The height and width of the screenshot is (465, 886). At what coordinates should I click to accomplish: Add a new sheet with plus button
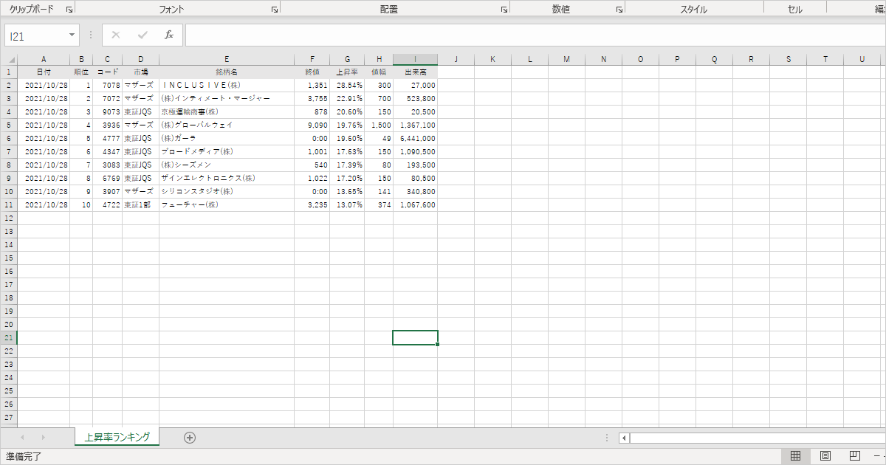(190, 437)
